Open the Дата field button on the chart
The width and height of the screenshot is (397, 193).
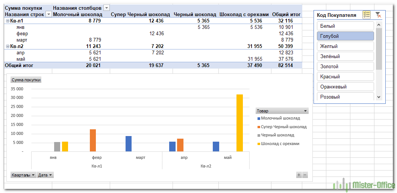click(x=45, y=175)
